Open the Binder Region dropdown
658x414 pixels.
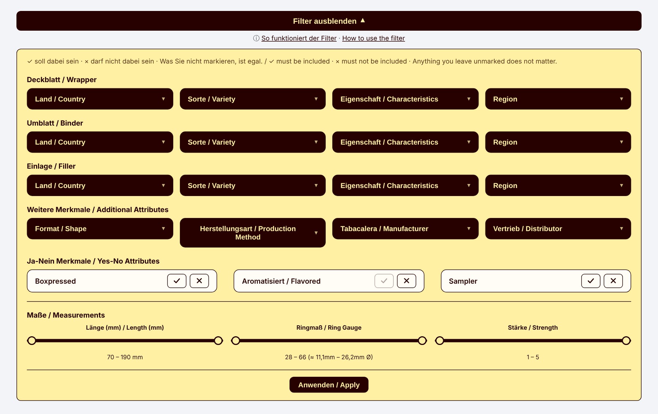pyautogui.click(x=558, y=142)
